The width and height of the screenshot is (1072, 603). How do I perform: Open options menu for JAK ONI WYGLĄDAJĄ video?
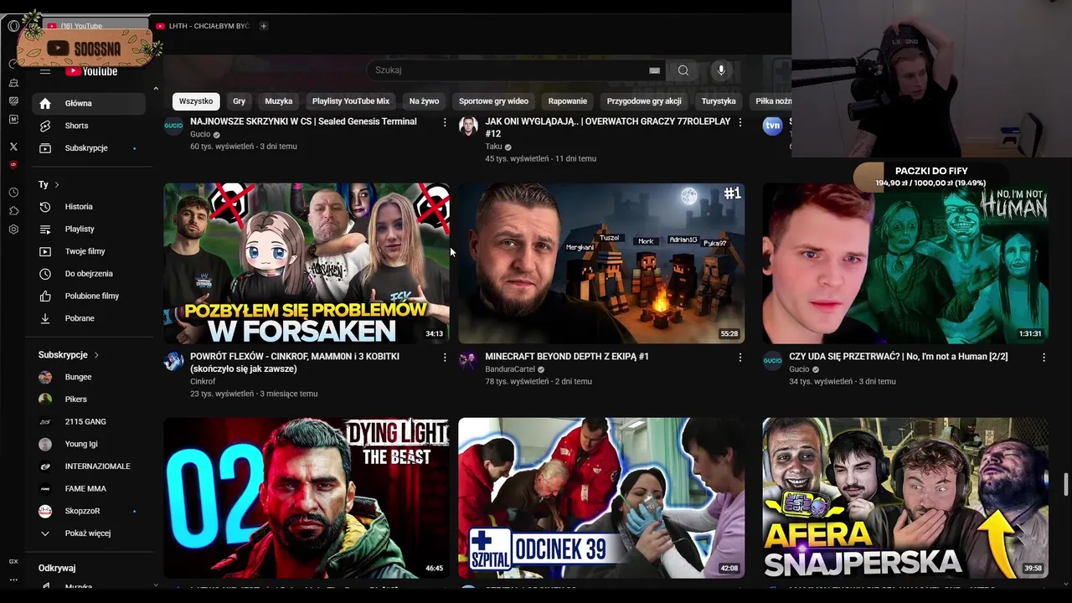tap(740, 122)
